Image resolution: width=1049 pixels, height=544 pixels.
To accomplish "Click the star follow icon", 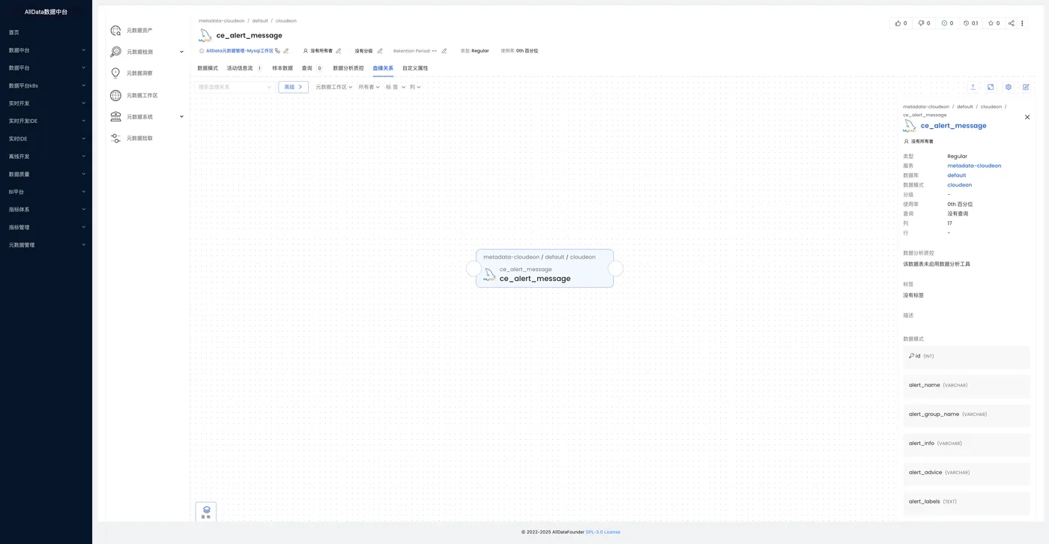I will point(991,23).
